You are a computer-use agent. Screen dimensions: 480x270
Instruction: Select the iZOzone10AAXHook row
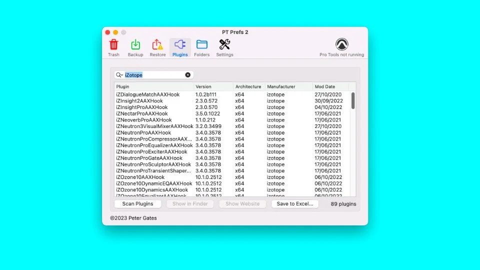click(232, 177)
